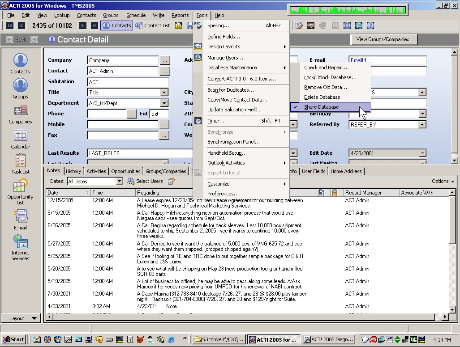The height and width of the screenshot is (347, 460).
Task: Click the fox quick launch icon
Action: click(140, 339)
